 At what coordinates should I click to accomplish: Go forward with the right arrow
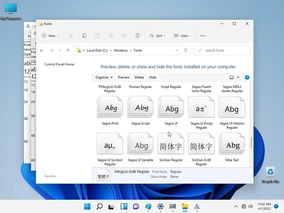pyautogui.click(x=51, y=50)
